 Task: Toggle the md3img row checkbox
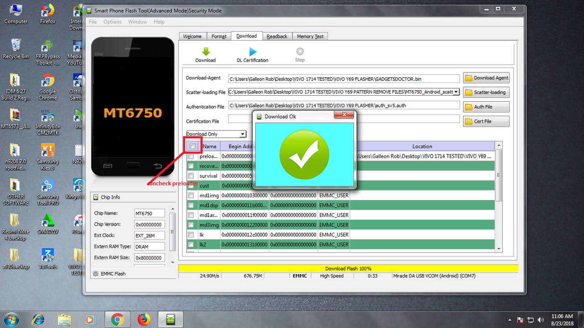[191, 225]
